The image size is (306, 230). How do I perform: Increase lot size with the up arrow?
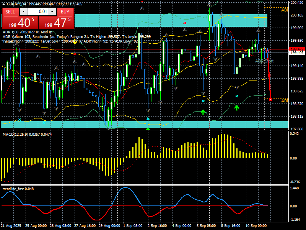click(x=52, y=11)
